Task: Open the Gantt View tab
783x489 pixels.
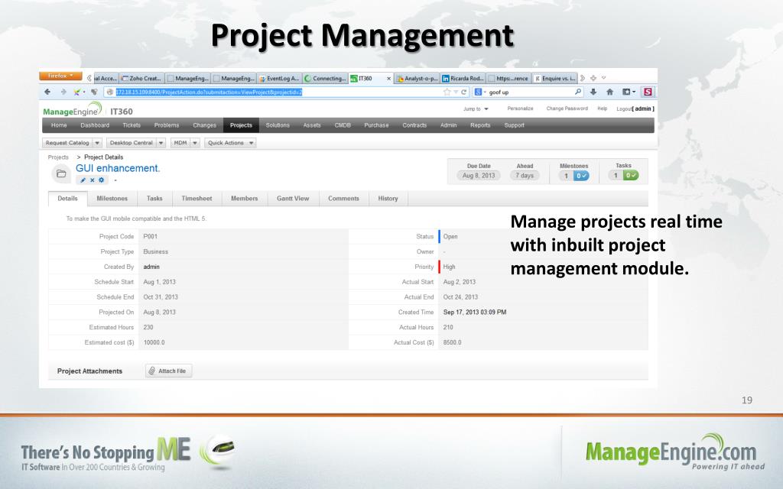Action: pos(293,199)
